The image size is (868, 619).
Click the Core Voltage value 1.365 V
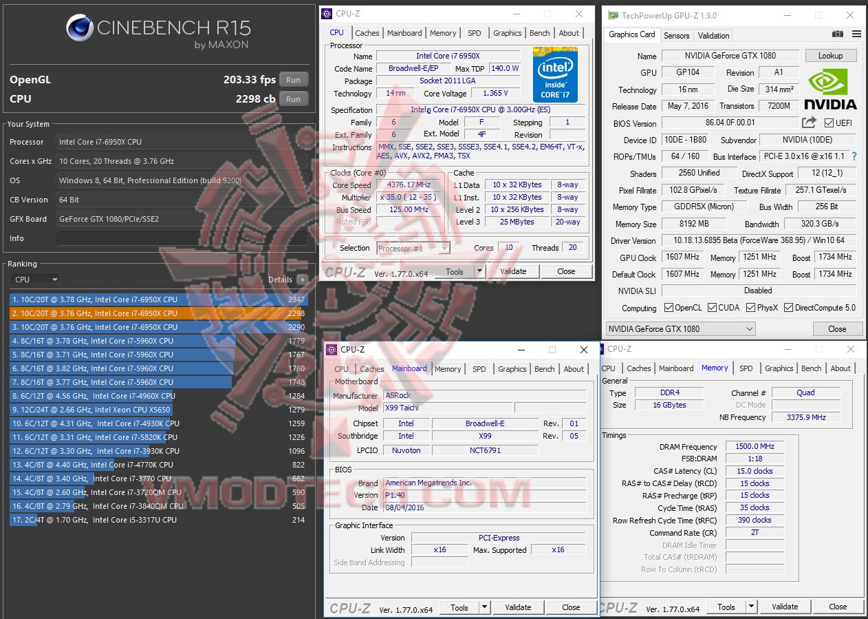click(495, 93)
